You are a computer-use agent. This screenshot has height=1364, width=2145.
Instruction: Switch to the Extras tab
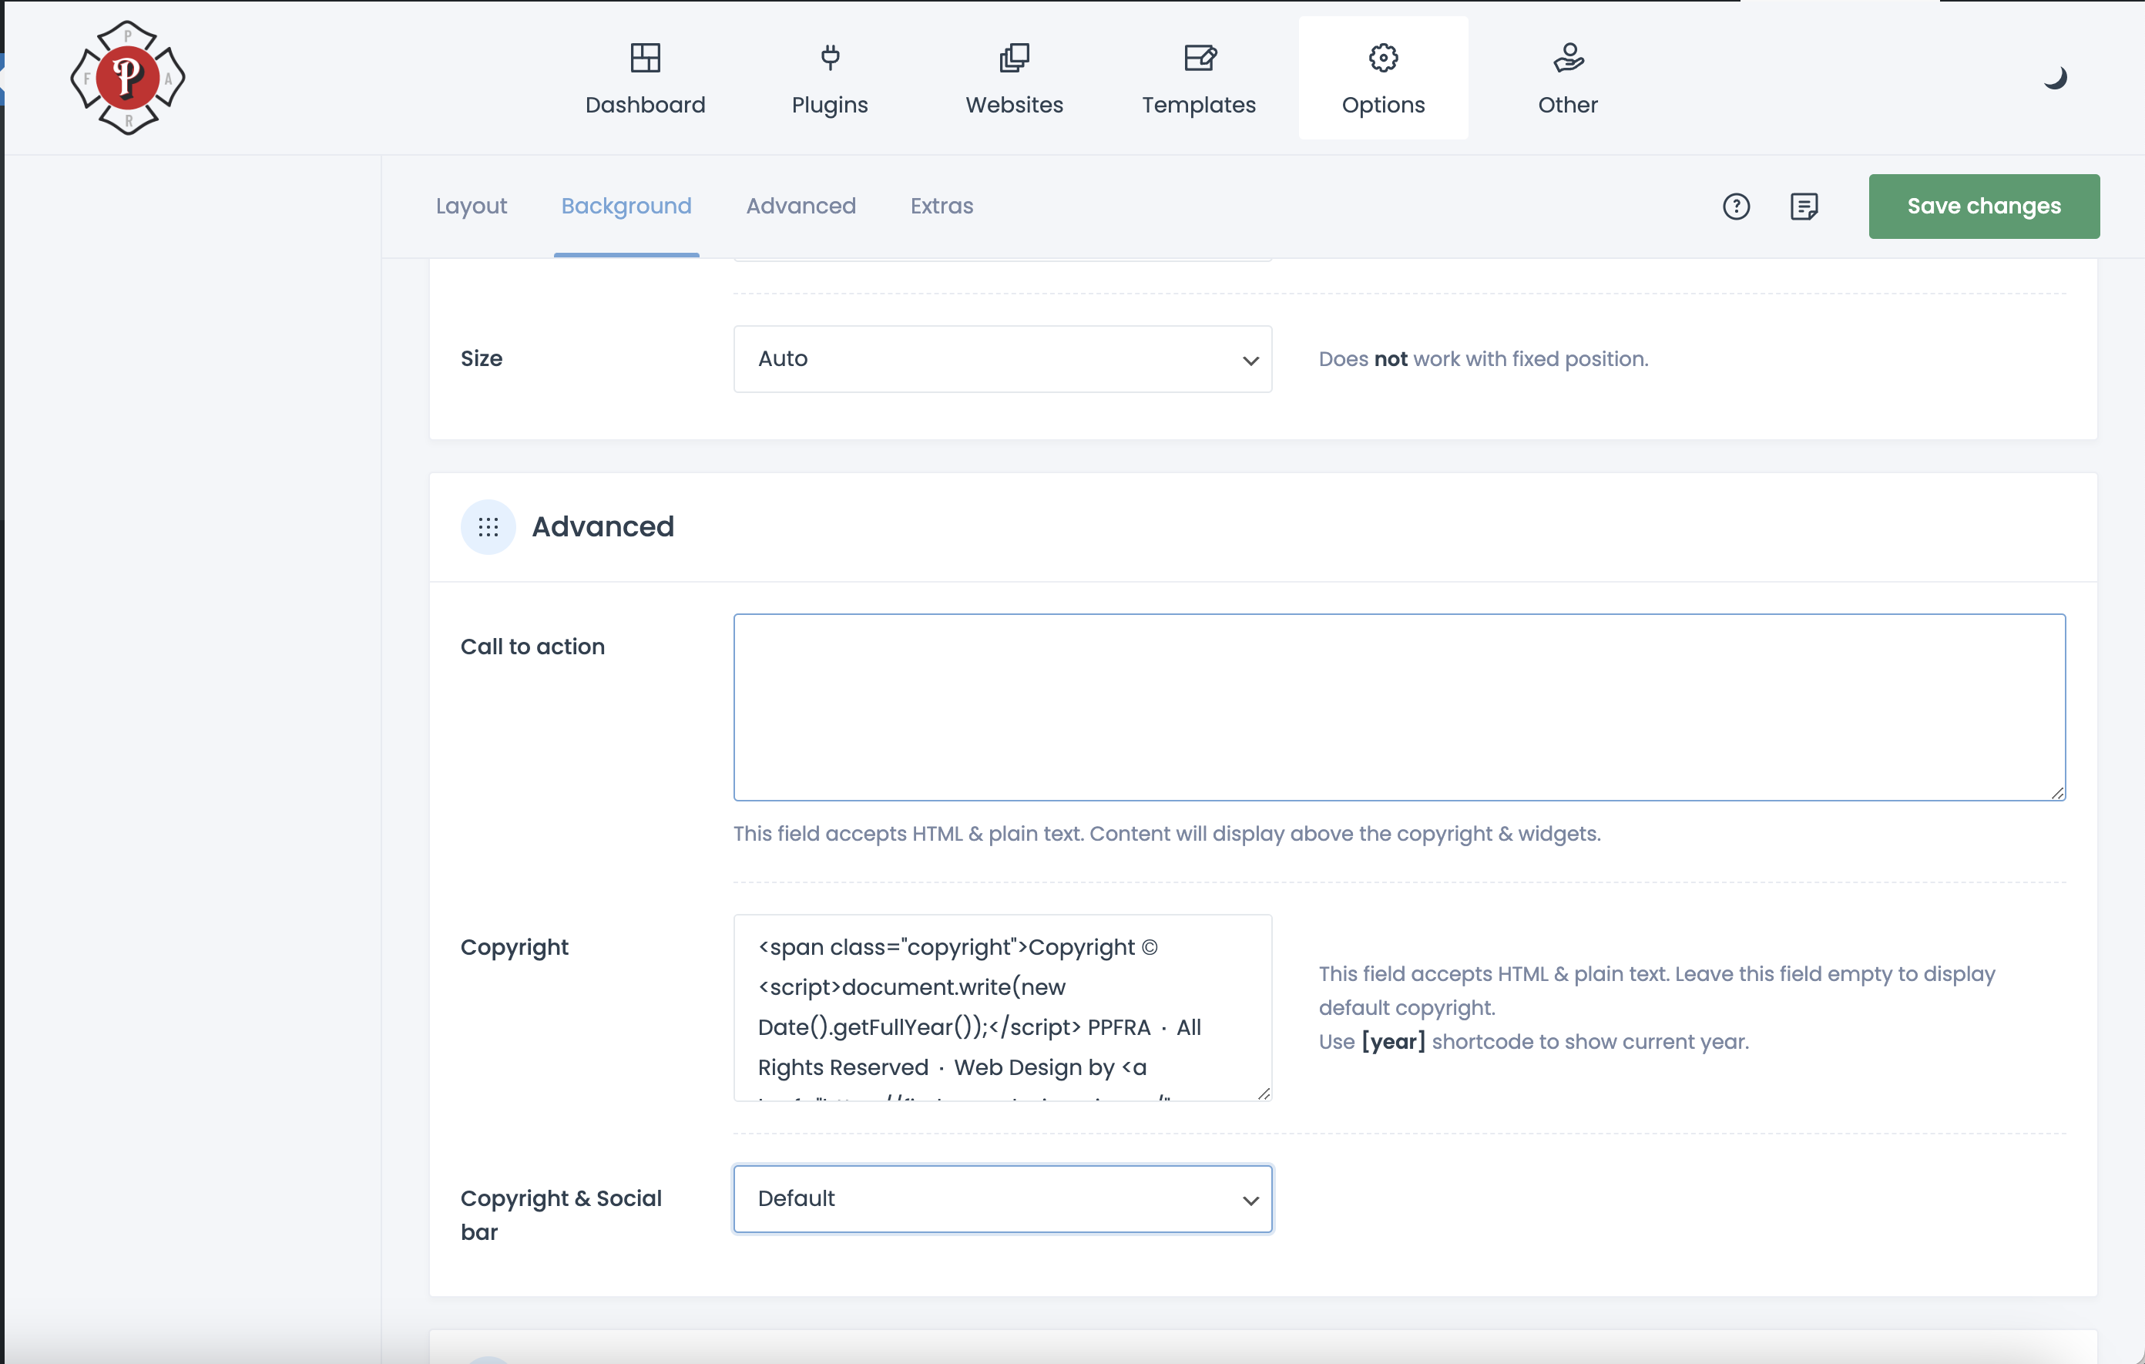point(942,206)
